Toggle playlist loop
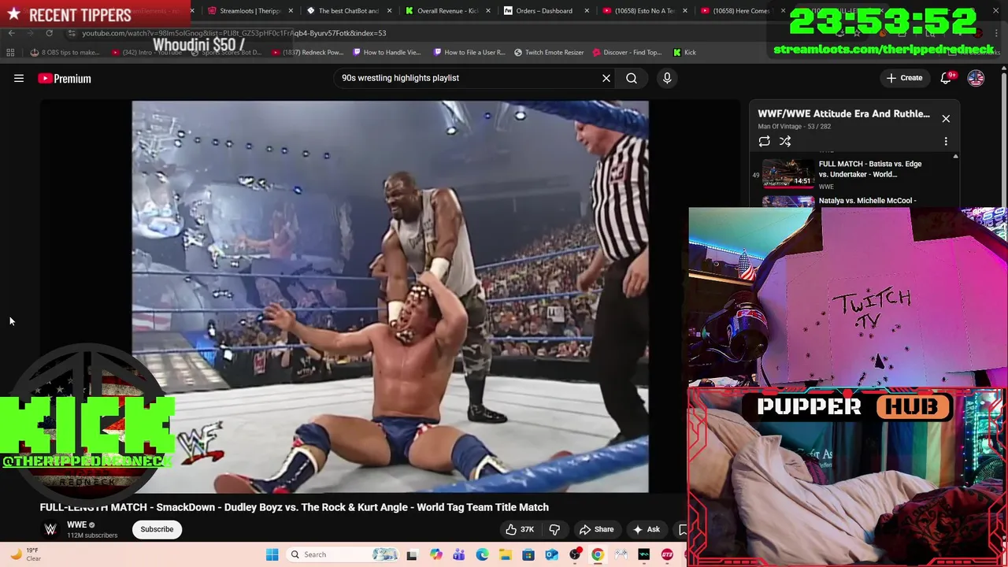This screenshot has width=1008, height=567. 764,141
